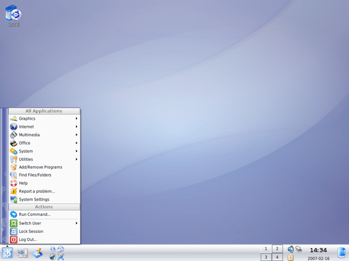
Task: Open the Switch User submenu
Action: [x=44, y=223]
